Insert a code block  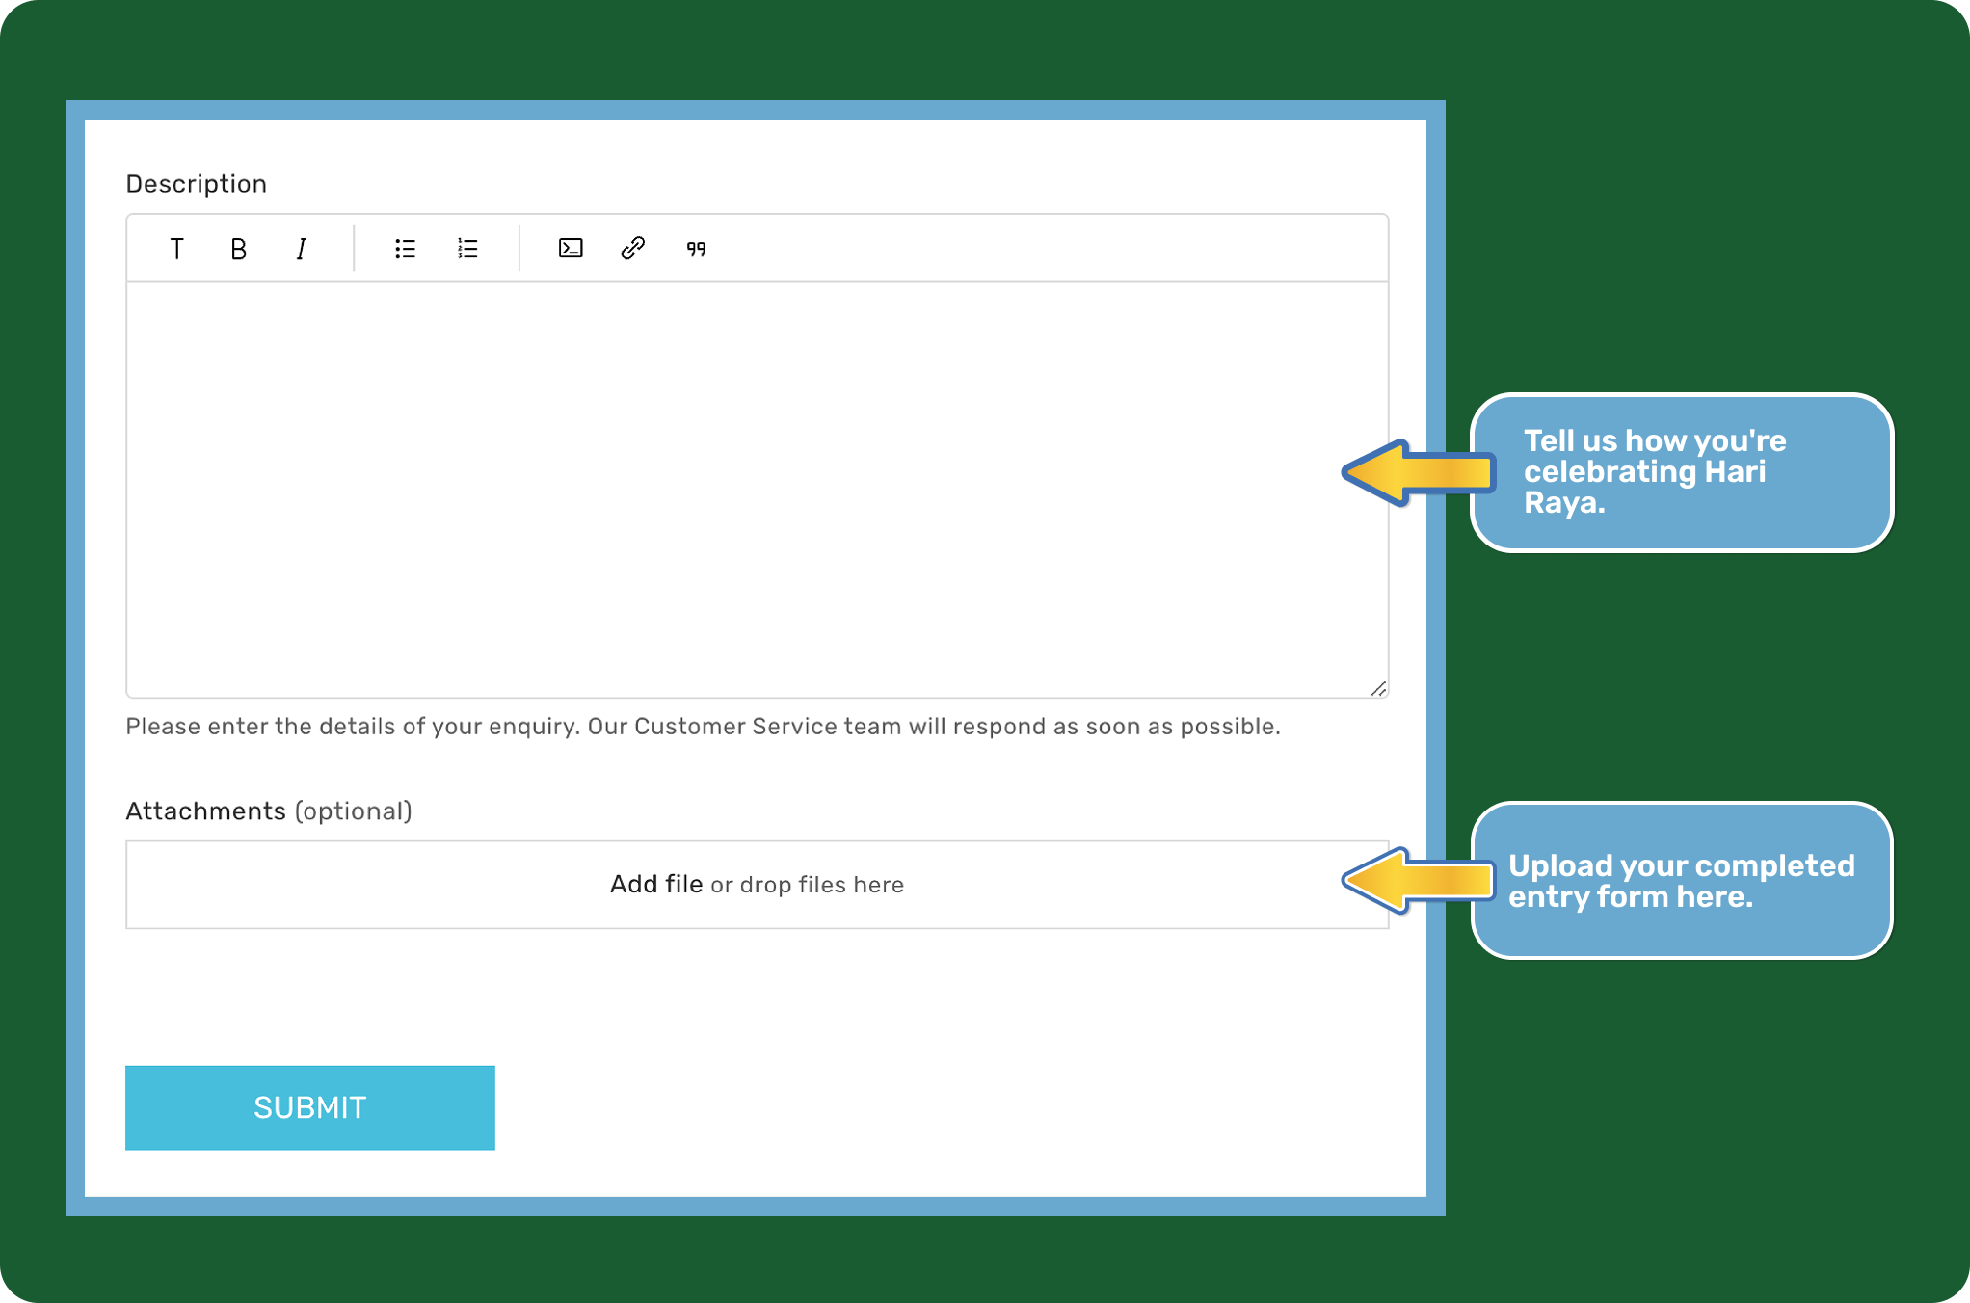pyautogui.click(x=571, y=249)
